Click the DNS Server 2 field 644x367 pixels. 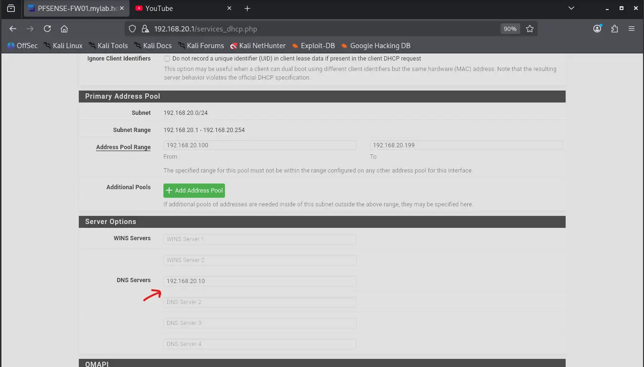click(x=260, y=302)
